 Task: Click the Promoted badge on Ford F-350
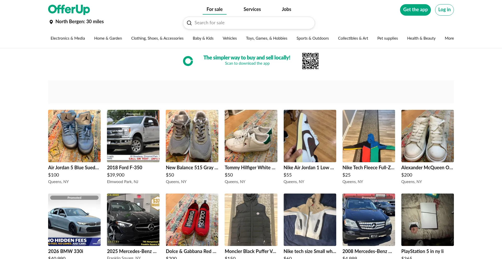pyautogui.click(x=133, y=114)
